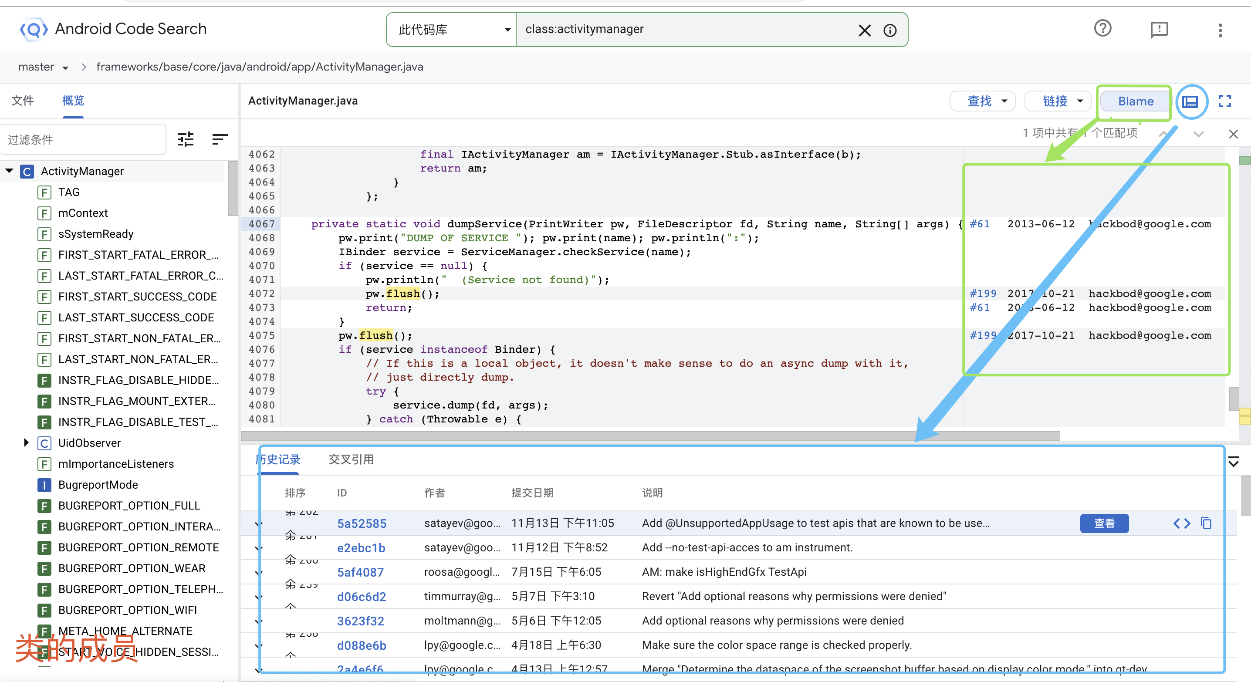This screenshot has height=682, width=1251.
Task: Click line number 4067
Action: 261,224
